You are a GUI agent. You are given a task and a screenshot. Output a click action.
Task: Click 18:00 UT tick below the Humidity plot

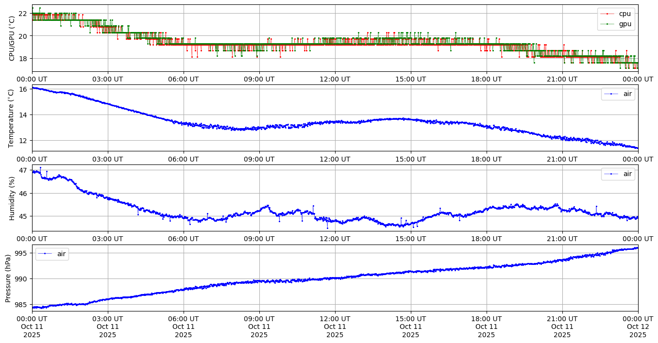(486, 239)
